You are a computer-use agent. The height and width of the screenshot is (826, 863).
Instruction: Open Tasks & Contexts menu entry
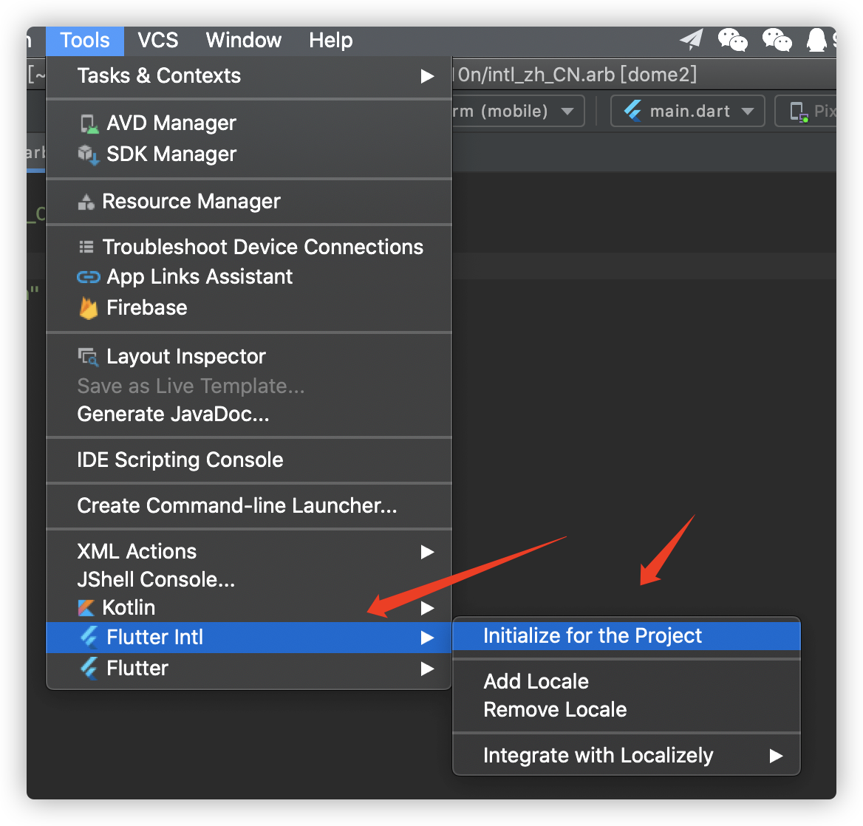249,76
